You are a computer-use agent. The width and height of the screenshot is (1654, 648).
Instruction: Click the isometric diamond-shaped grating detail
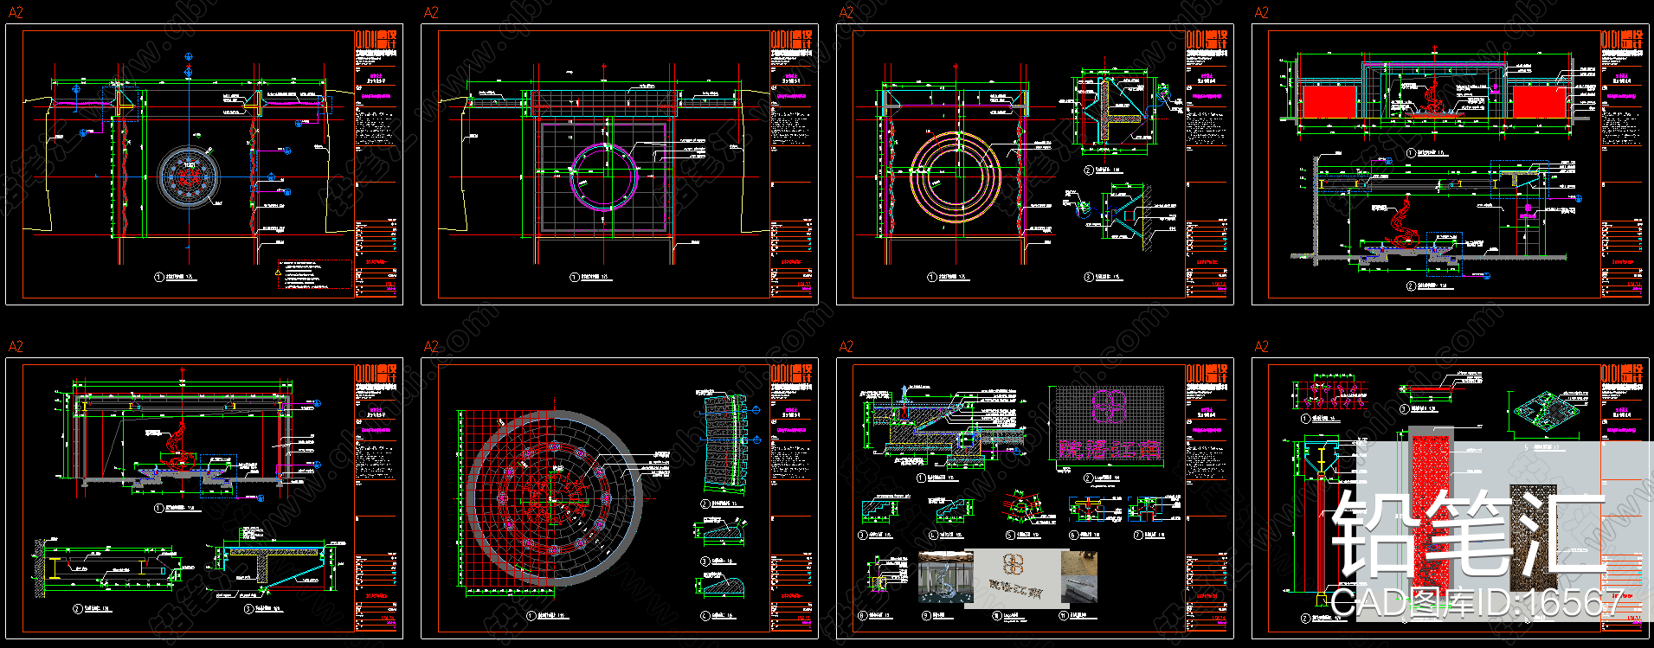point(1548,410)
